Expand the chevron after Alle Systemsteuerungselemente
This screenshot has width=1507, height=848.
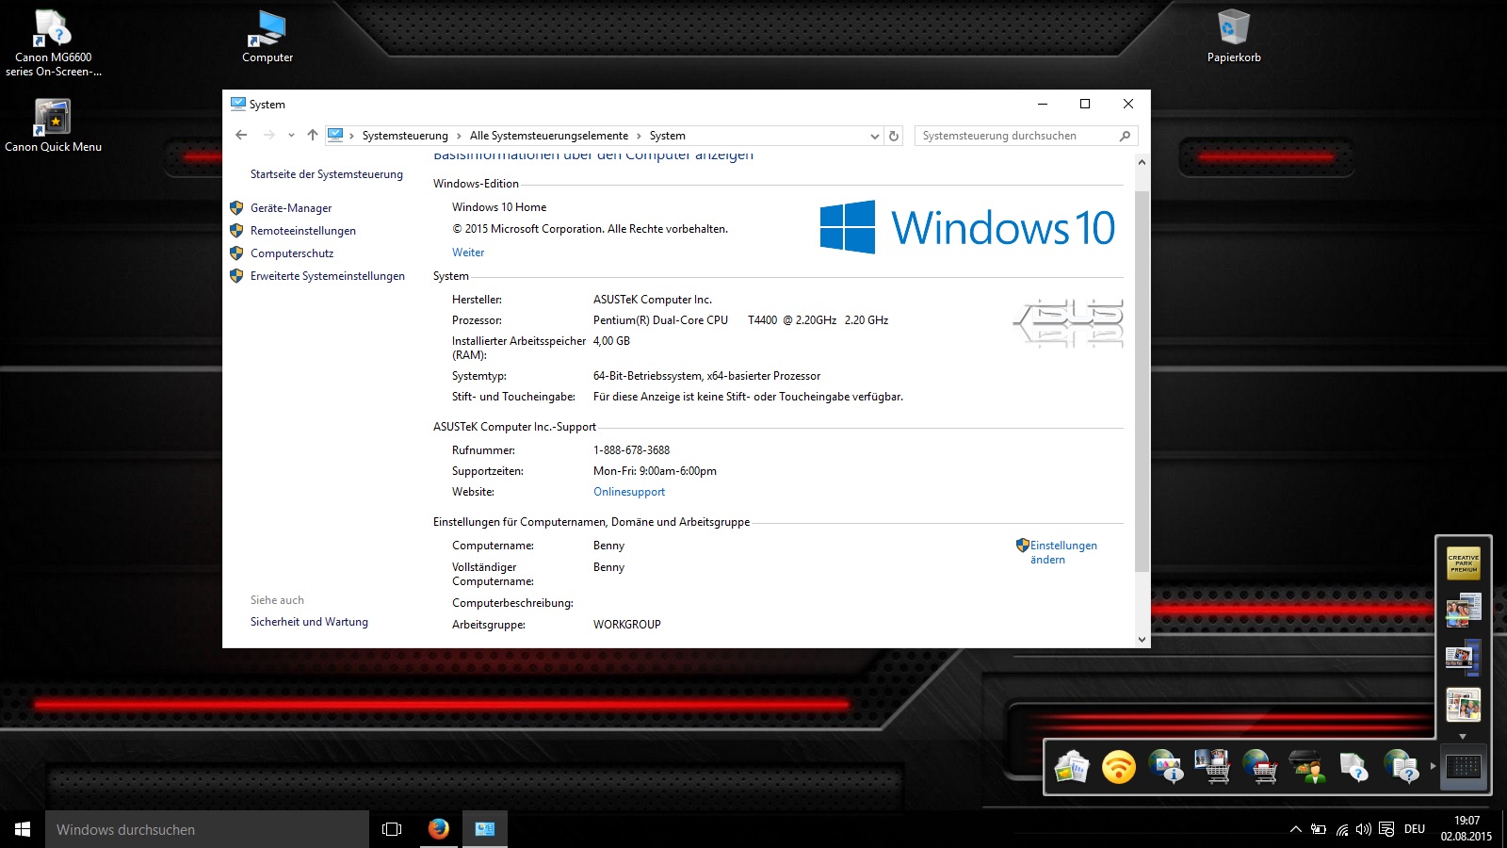pos(639,136)
